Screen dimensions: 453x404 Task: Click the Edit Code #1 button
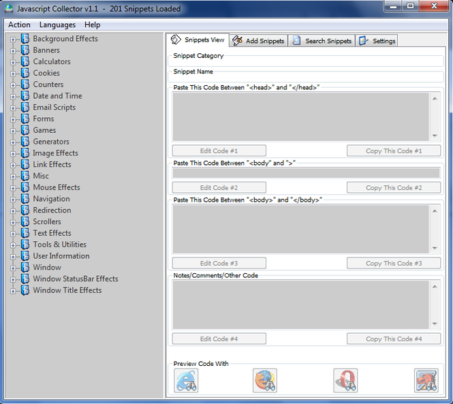point(219,151)
